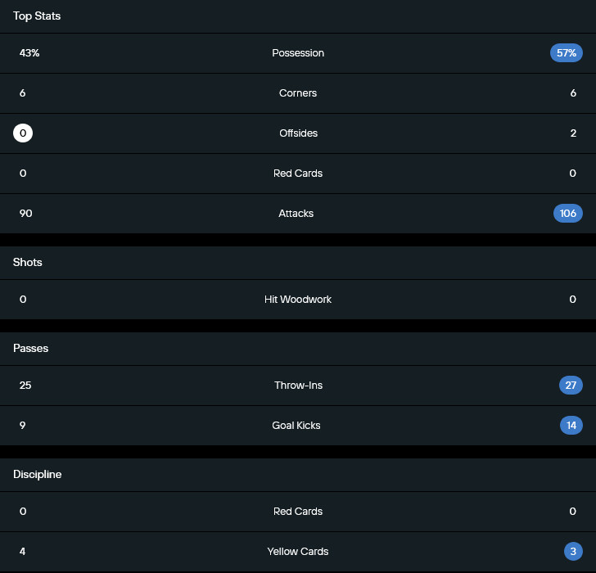The width and height of the screenshot is (596, 573).
Task: Select the Corners stat label
Action: pyautogui.click(x=298, y=93)
